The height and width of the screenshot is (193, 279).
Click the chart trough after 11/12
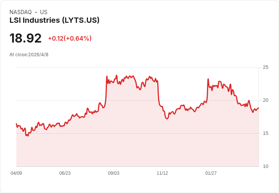167,119
